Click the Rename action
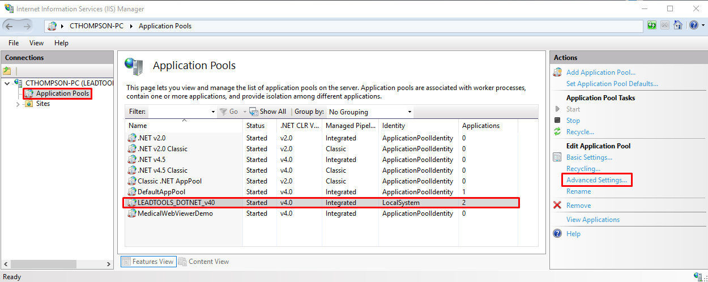708x282 pixels. click(x=578, y=191)
